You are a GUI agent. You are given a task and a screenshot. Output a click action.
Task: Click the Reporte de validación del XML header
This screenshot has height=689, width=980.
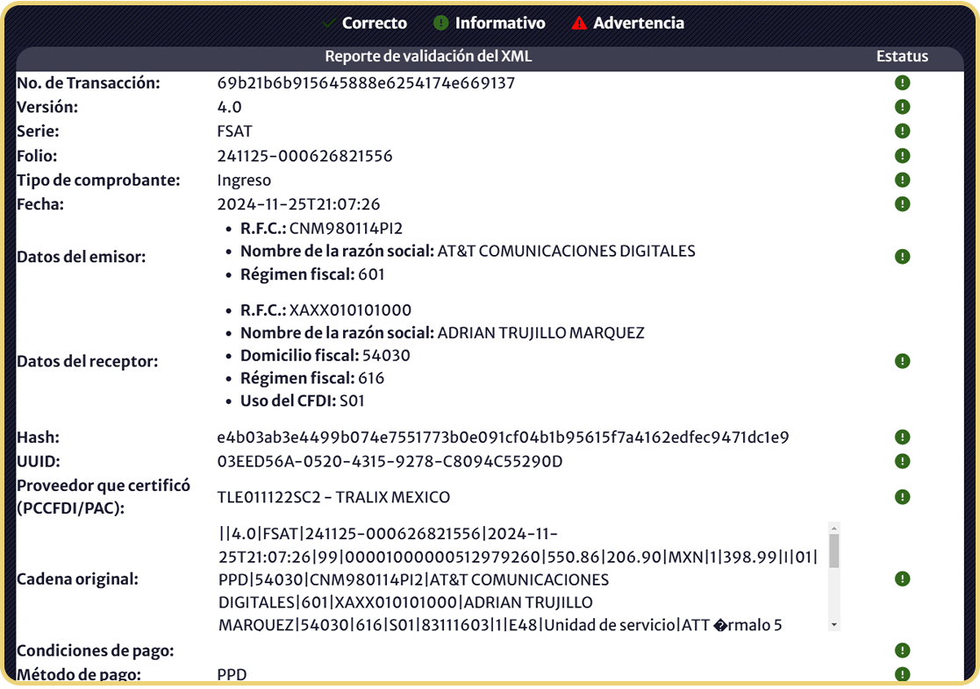pos(428,57)
